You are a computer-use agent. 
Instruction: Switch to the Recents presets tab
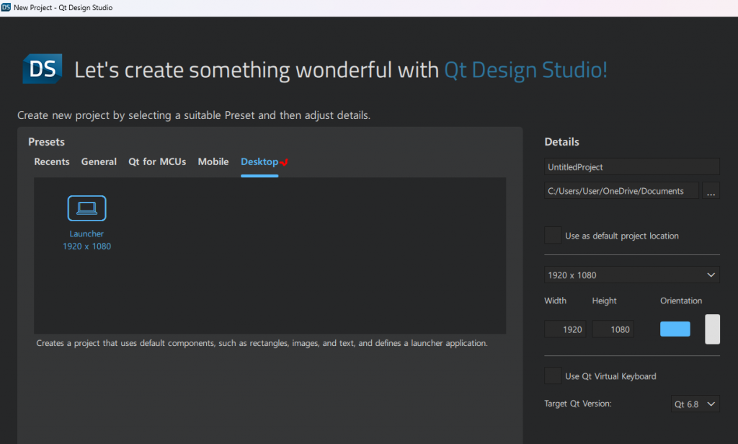pyautogui.click(x=52, y=162)
